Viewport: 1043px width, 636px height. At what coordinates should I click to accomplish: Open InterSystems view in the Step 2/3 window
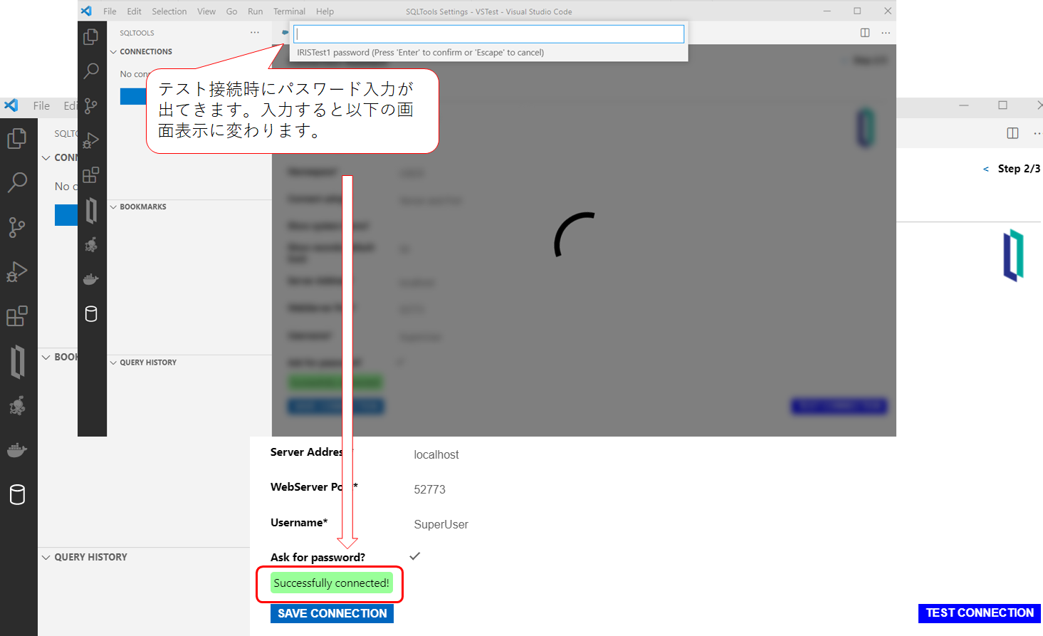(x=18, y=361)
